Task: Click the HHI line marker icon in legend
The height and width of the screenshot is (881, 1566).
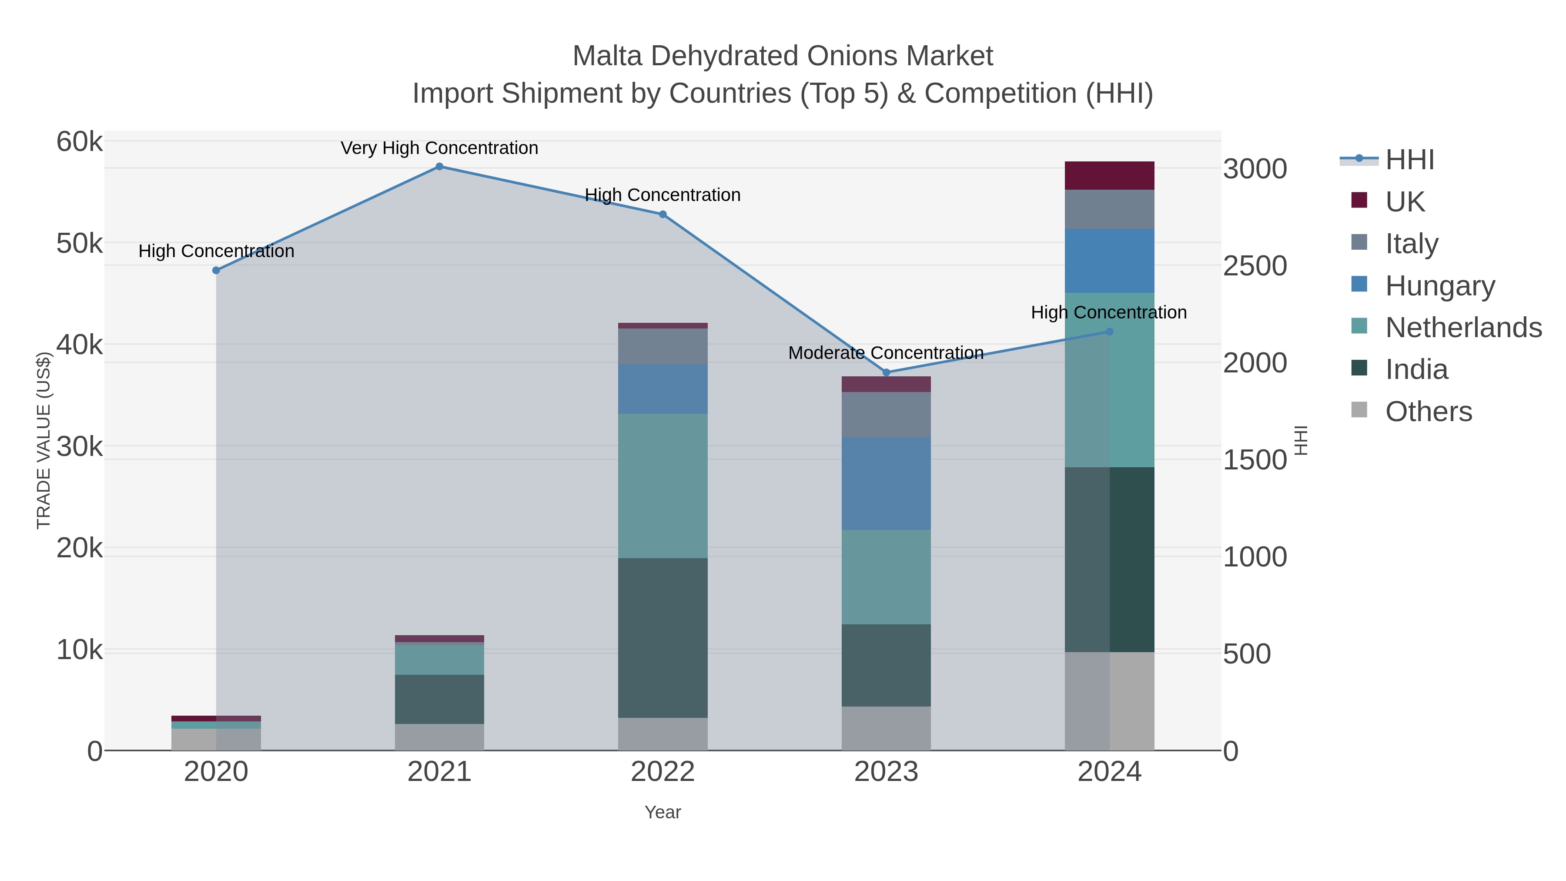Action: point(1359,159)
